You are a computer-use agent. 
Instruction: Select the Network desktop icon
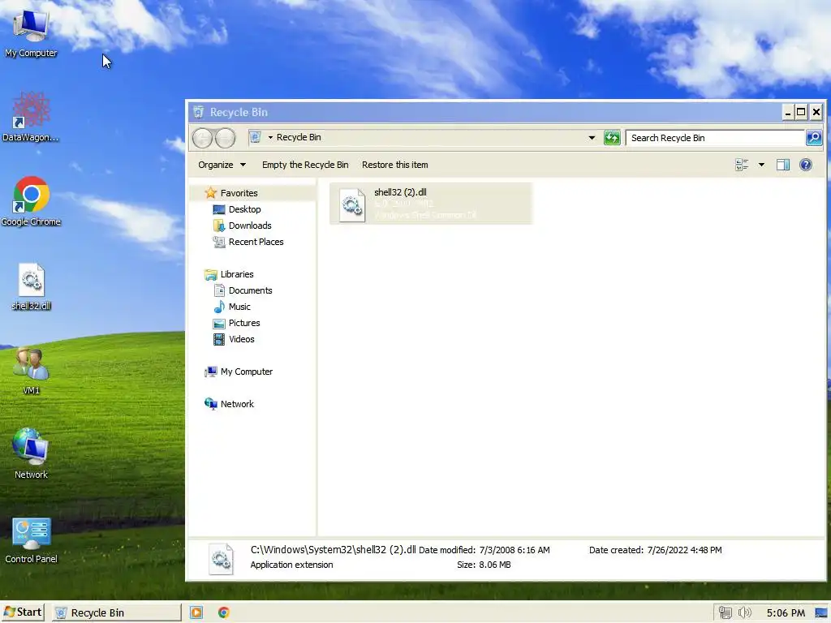coord(31,454)
